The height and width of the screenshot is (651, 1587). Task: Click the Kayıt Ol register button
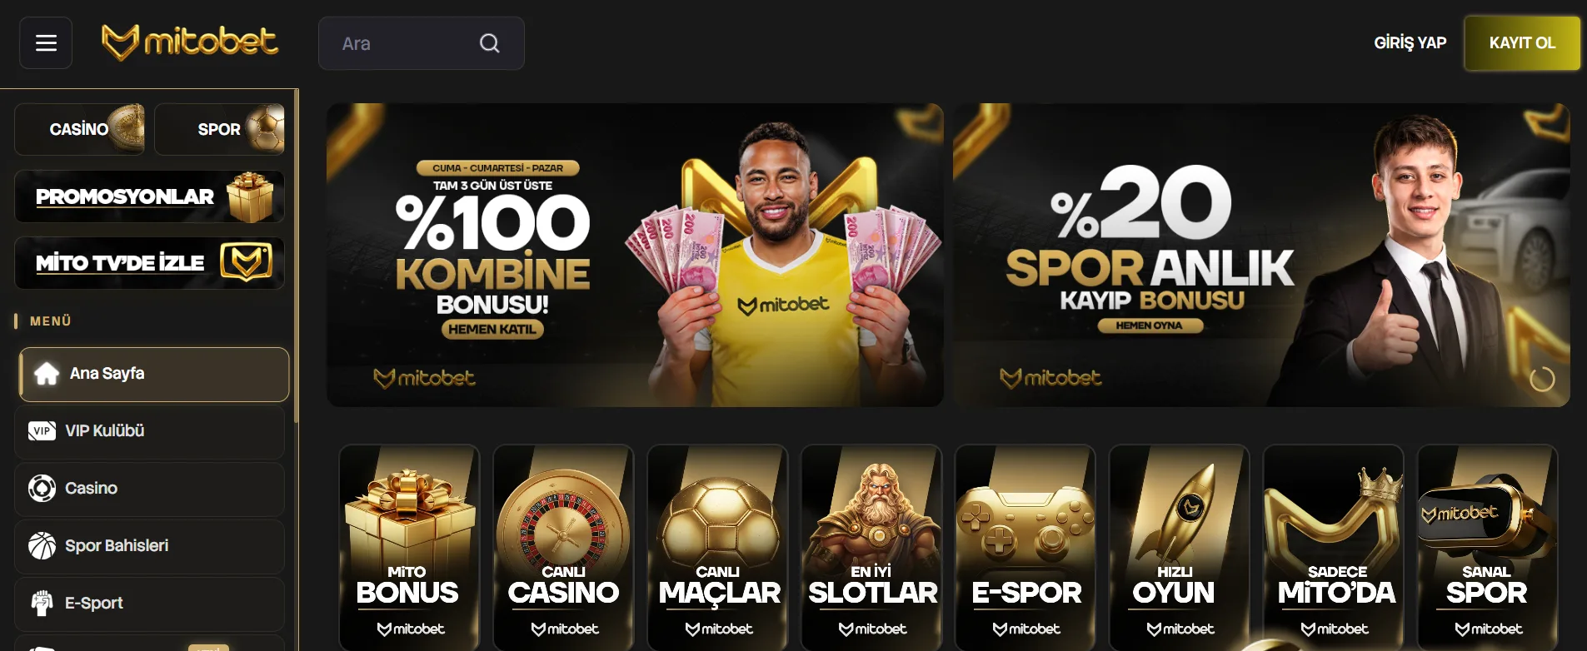(1522, 43)
